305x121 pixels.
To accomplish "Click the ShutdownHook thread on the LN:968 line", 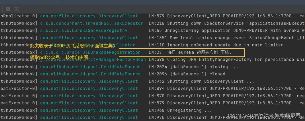I will click(19, 110).
